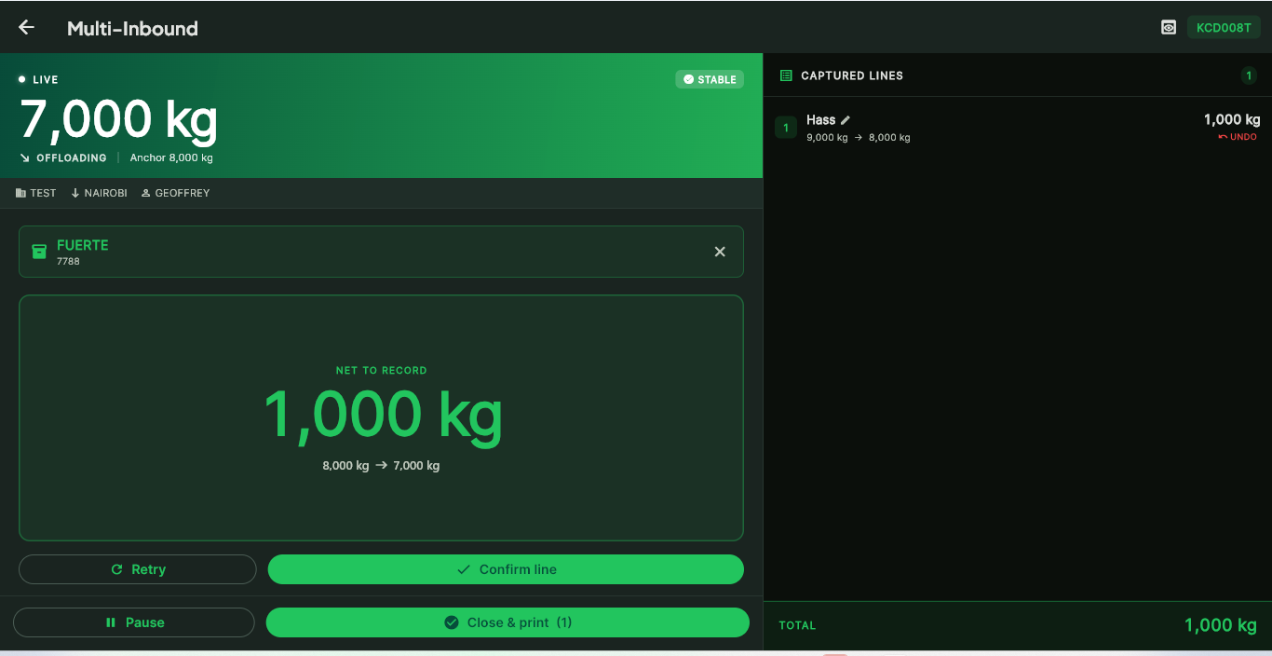The width and height of the screenshot is (1272, 656).
Task: Click the GEOFFREY user label
Action: [x=176, y=193]
